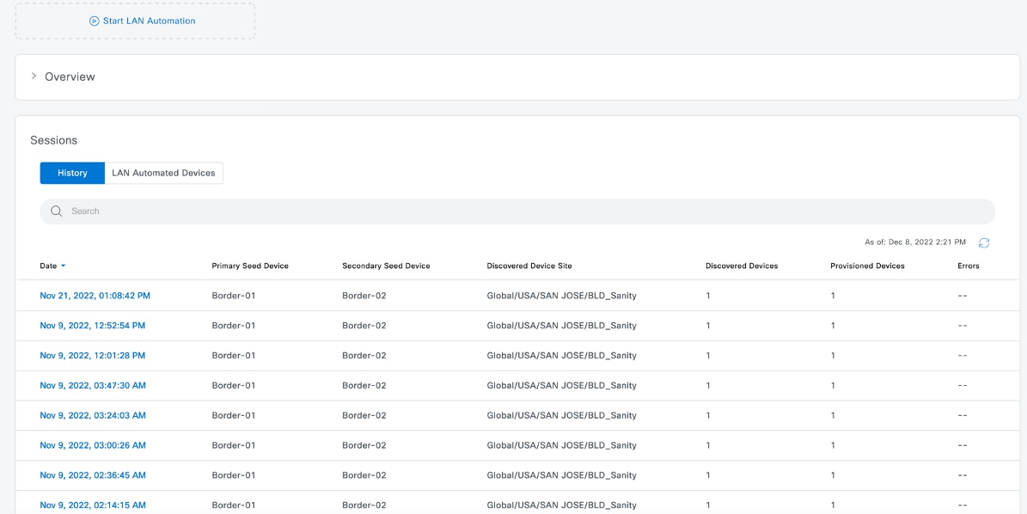Open session Nov 9, 2022, 03:47:30 AM
Screen dimensions: 1027x514
tap(93, 386)
